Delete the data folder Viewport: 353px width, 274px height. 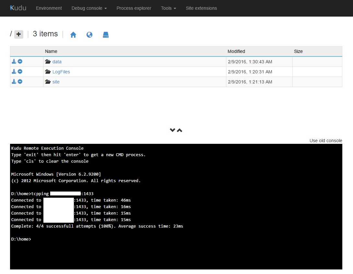(20, 61)
